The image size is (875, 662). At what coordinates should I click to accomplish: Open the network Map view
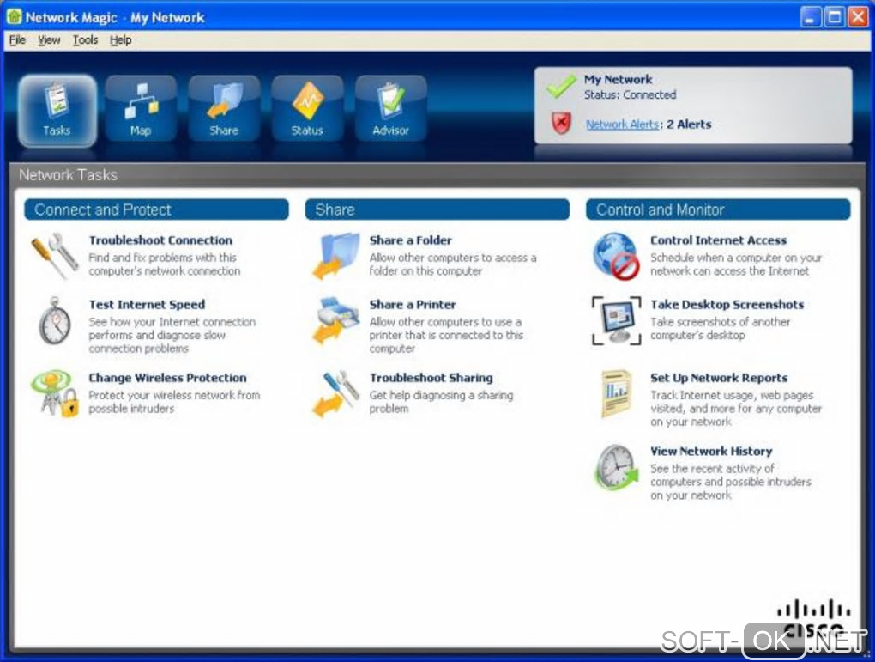coord(141,110)
